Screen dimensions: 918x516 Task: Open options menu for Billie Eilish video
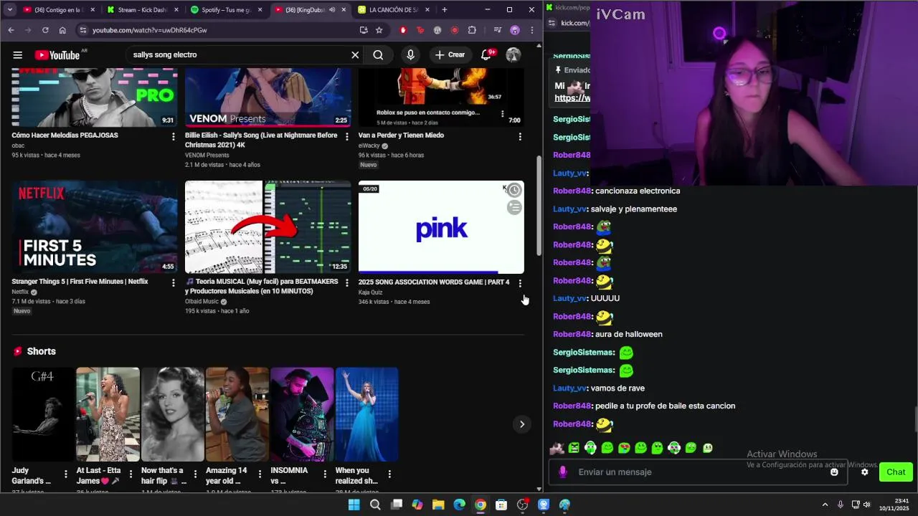click(347, 136)
